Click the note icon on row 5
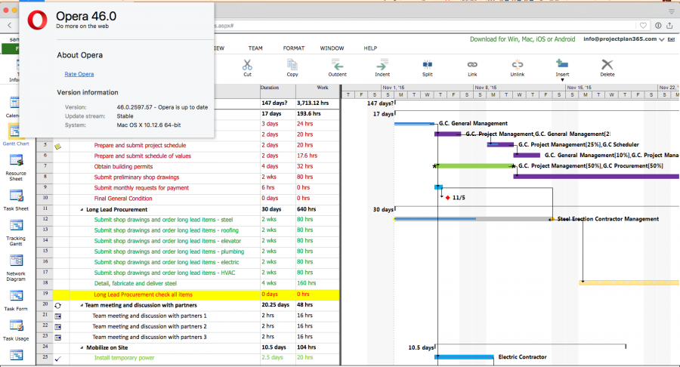Screen dimensions: 680x367 pyautogui.click(x=57, y=146)
